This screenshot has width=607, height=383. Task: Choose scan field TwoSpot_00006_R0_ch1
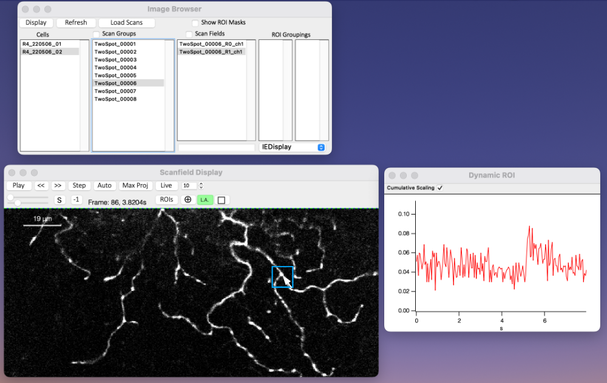tap(211, 44)
